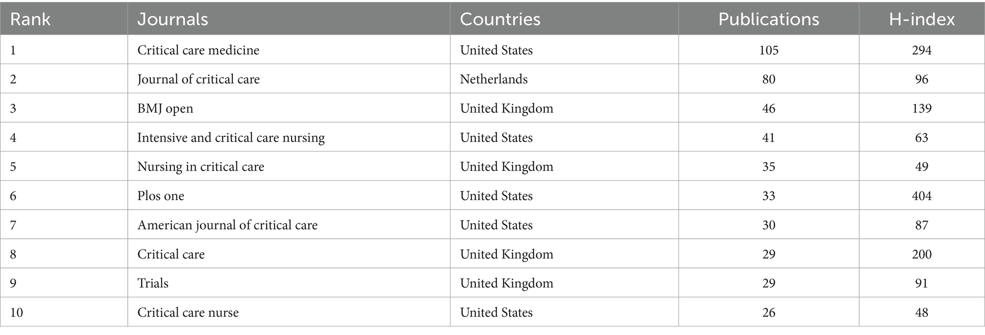Image resolution: width=985 pixels, height=335 pixels.
Task: Click American journal of critical care
Action: click(227, 225)
